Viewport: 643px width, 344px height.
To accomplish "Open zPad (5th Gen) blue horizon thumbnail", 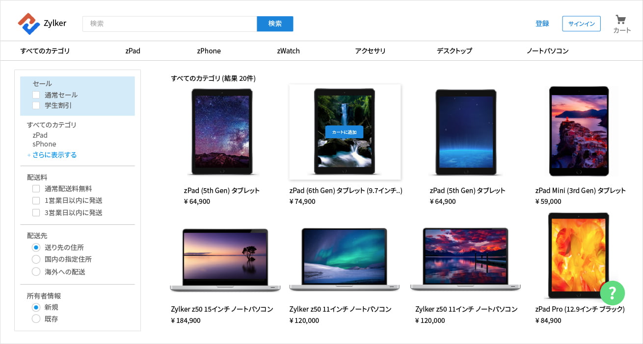I will (466, 132).
